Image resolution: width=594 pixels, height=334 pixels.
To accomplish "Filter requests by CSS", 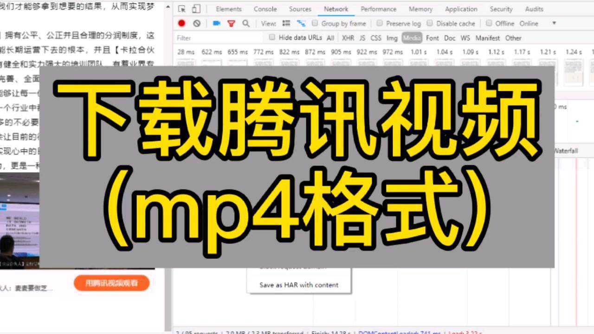I will [x=376, y=38].
